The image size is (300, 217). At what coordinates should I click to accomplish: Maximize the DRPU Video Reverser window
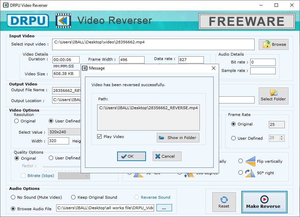point(276,5)
